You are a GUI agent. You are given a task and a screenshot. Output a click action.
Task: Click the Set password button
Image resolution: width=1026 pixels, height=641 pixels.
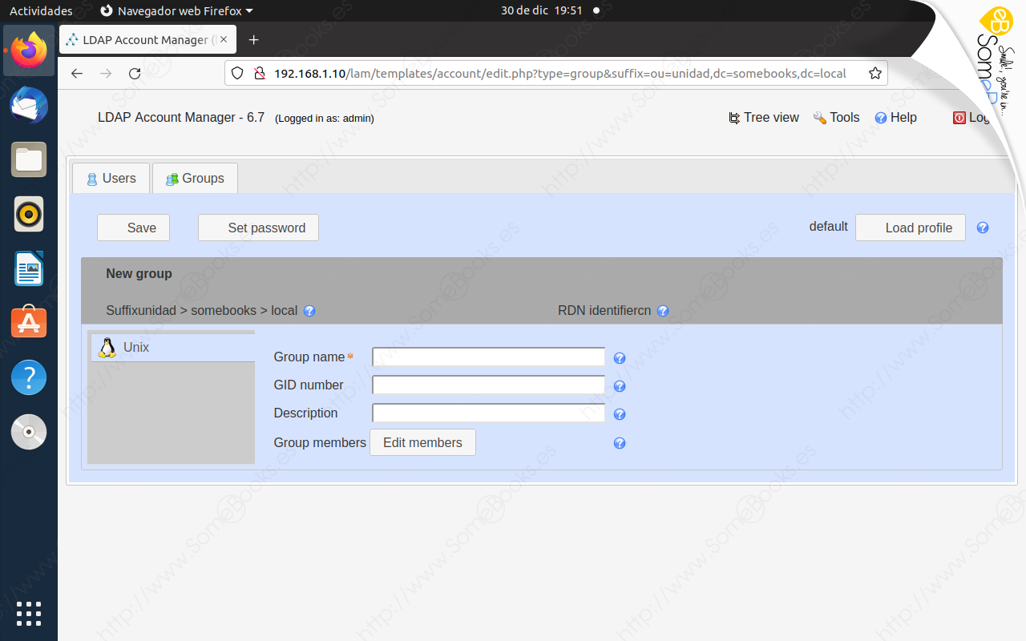(x=258, y=228)
